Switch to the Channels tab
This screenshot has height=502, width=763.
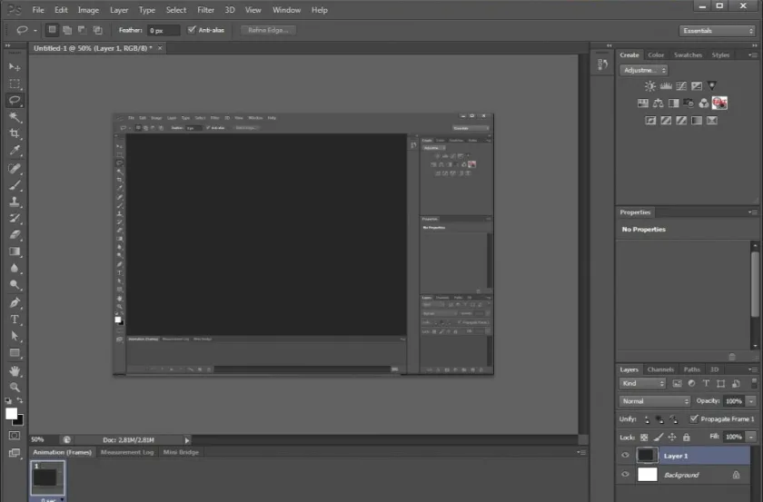click(660, 369)
